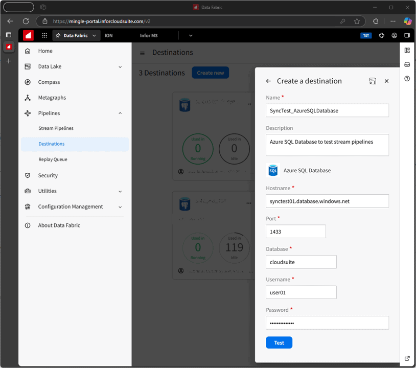Click the Utilities toolbox icon
The height and width of the screenshot is (368, 416).
pos(28,191)
